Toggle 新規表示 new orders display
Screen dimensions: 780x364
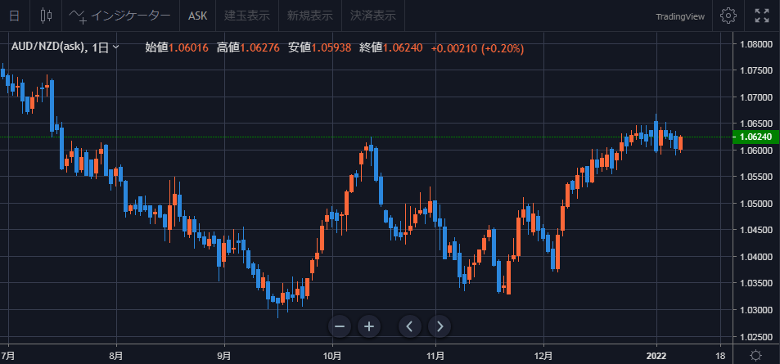[x=310, y=16]
